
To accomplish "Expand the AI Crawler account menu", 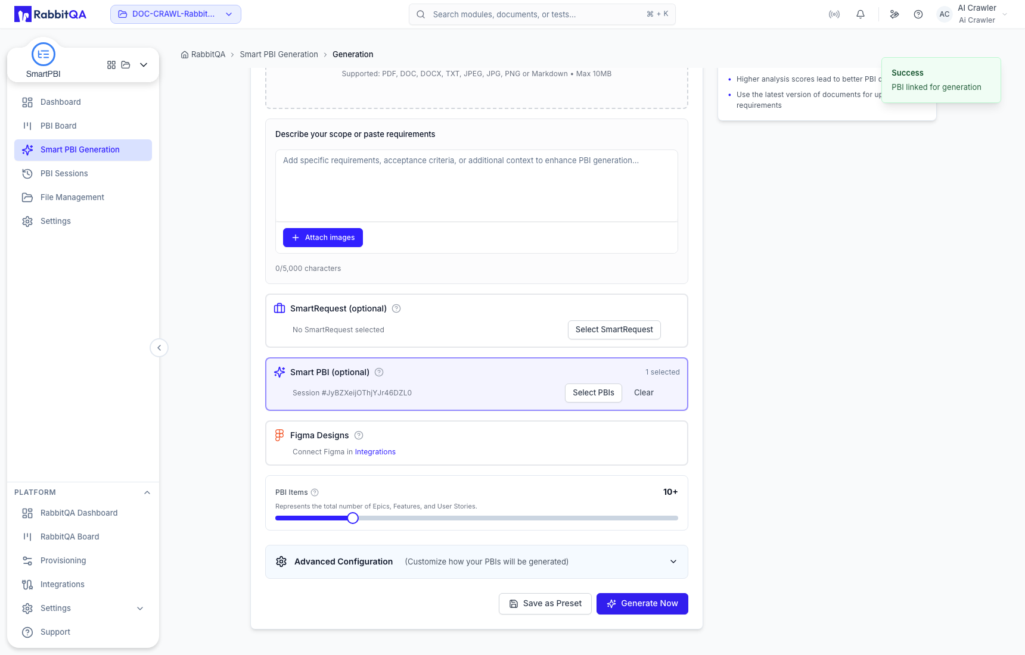I will (x=1005, y=14).
